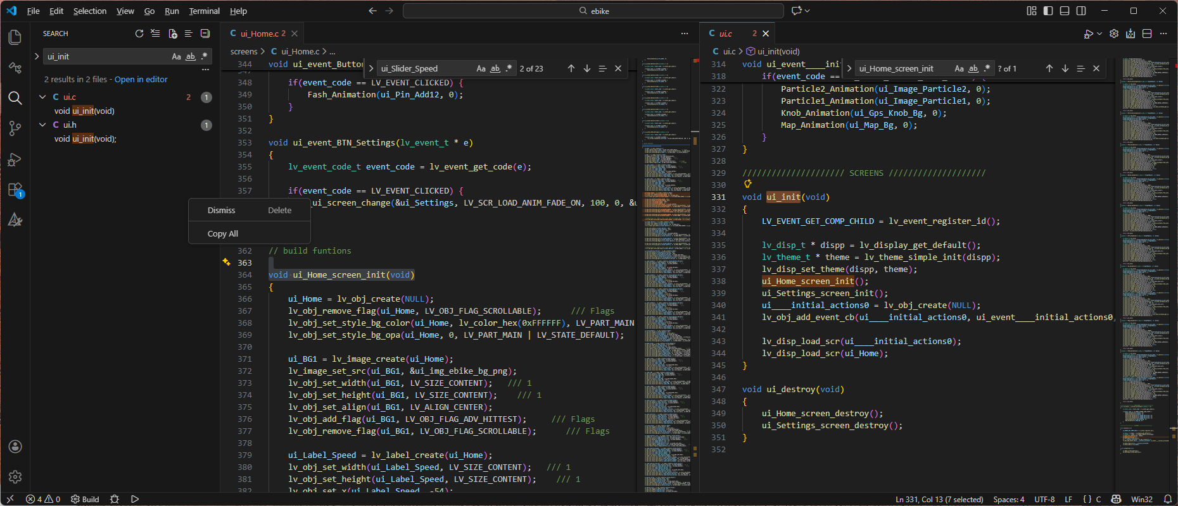Image resolution: width=1178 pixels, height=506 pixels.
Task: Select Copy All from the context menu
Action: click(223, 233)
